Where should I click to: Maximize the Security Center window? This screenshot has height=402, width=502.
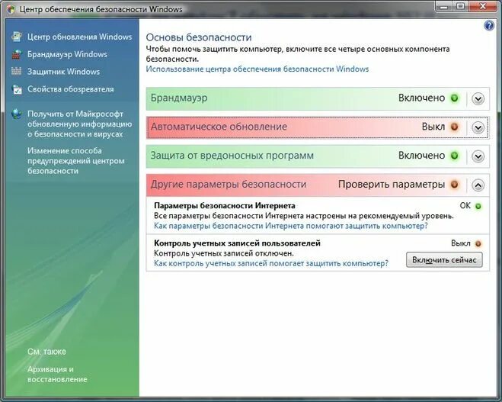pos(460,7)
